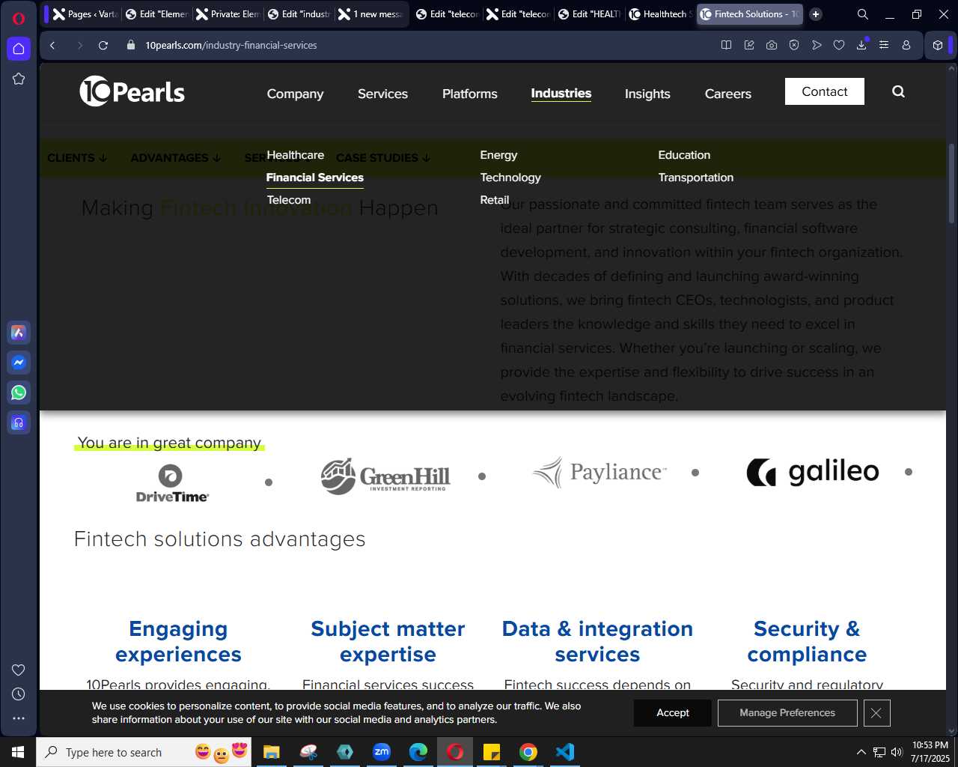
Task: Open Opera menu logo
Action: pos(19,19)
